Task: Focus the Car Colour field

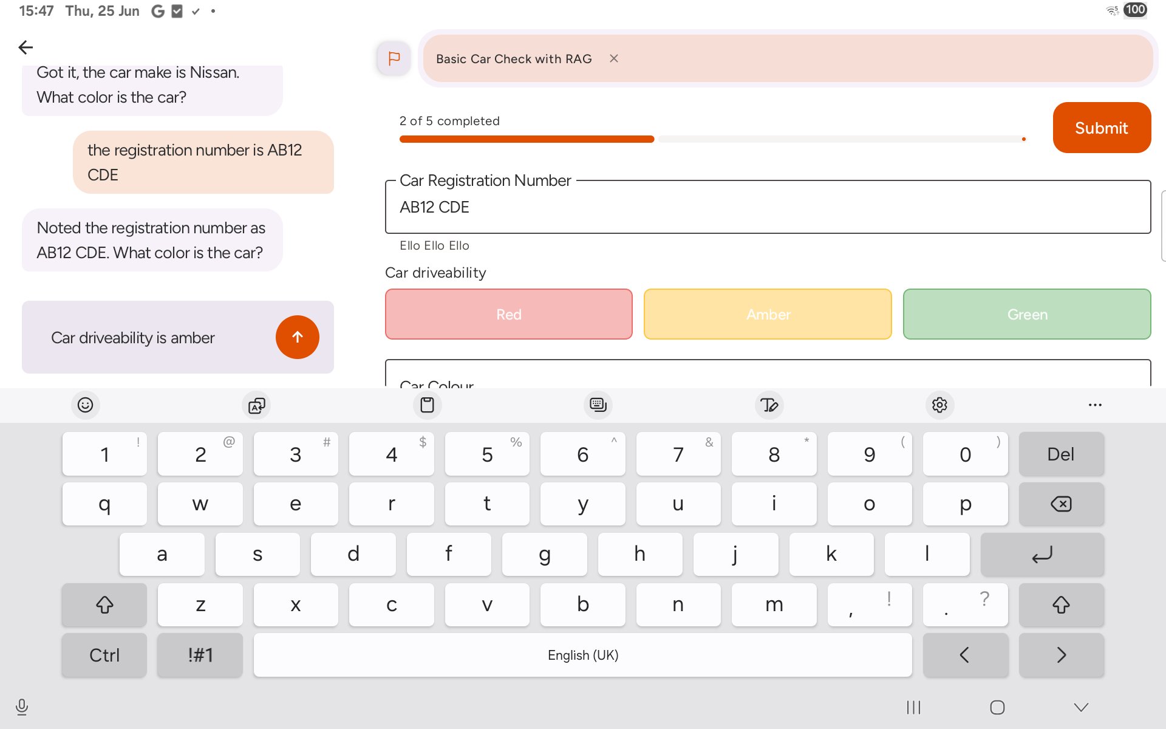Action: [x=768, y=374]
